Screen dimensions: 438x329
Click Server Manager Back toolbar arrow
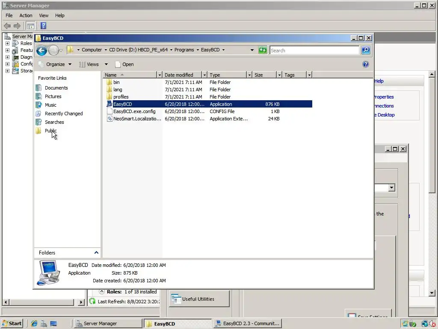coord(7,26)
